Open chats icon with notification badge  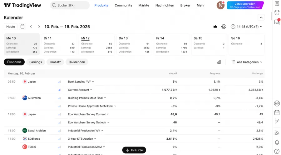[277, 22]
